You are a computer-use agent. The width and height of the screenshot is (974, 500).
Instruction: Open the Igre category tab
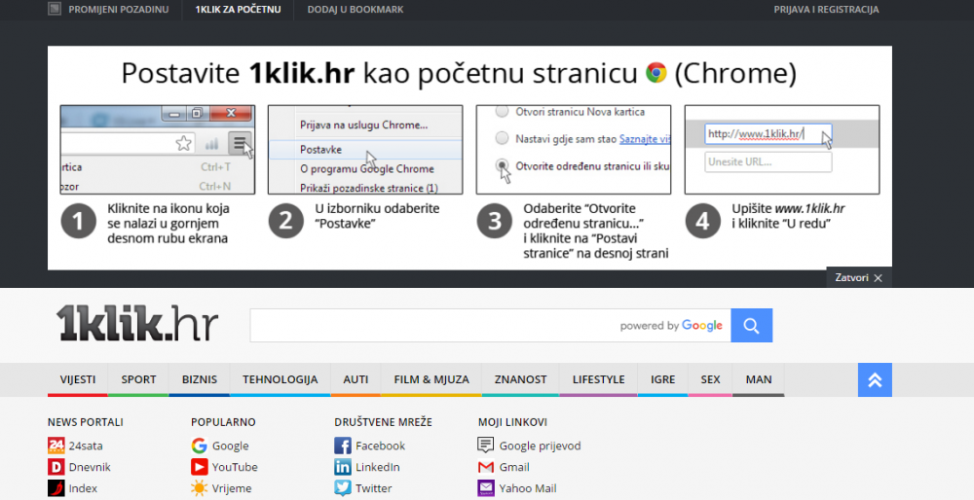pyautogui.click(x=662, y=379)
